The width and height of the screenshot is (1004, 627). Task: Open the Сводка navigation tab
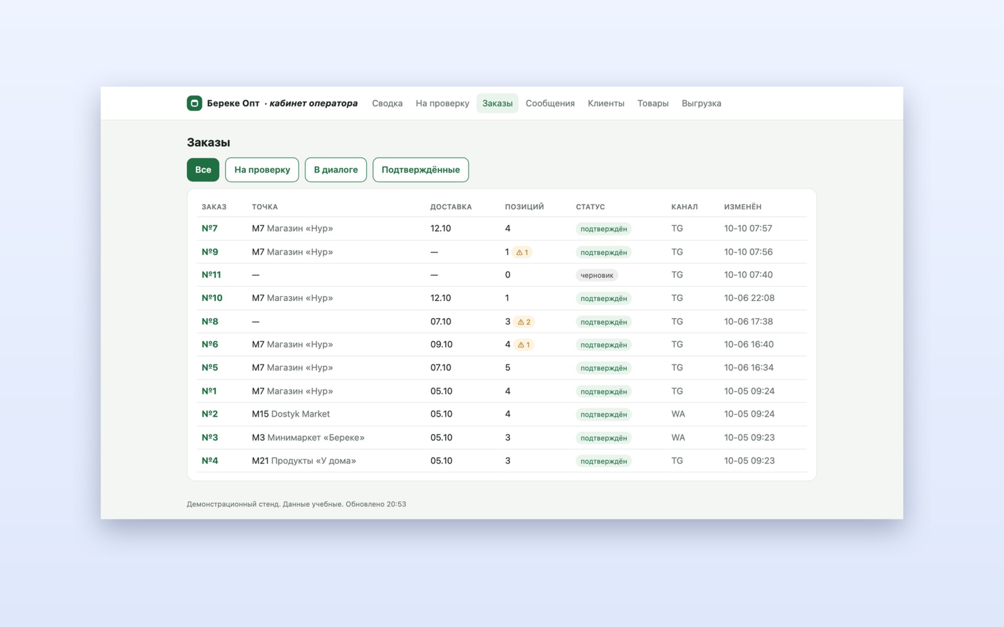coord(387,103)
